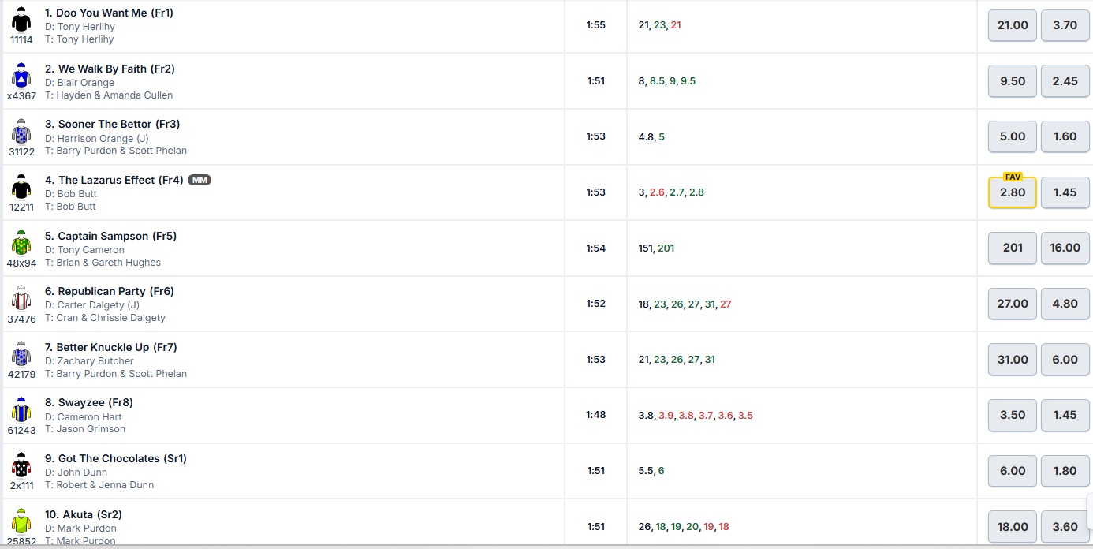Screen dimensions: 1093x549
Task: Click Swayzee blue and yellow silks icon
Action: pyautogui.click(x=21, y=411)
